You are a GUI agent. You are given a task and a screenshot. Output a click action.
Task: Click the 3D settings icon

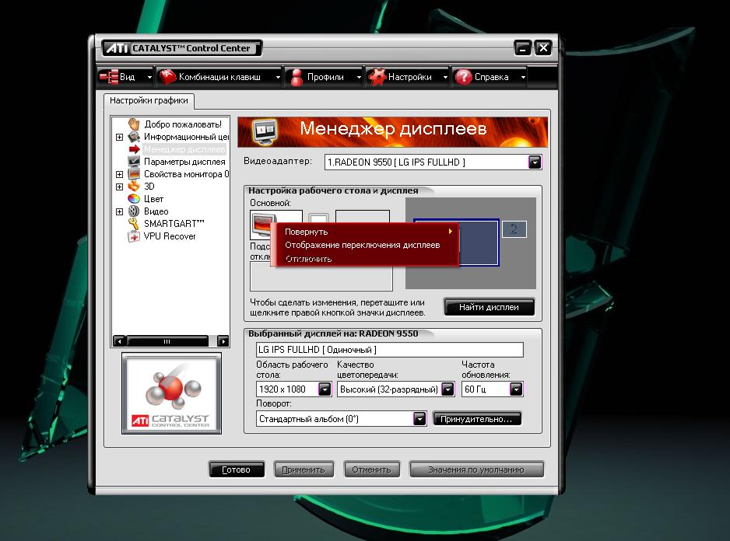point(134,186)
